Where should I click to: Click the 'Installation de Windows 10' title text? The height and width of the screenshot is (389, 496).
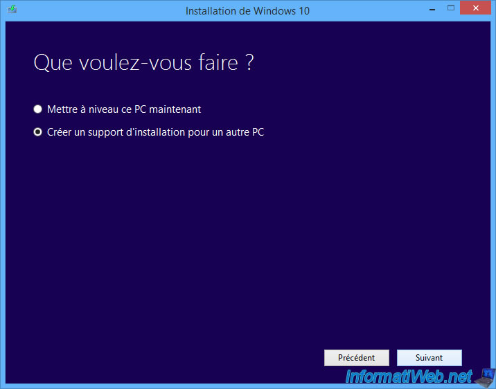pos(247,10)
